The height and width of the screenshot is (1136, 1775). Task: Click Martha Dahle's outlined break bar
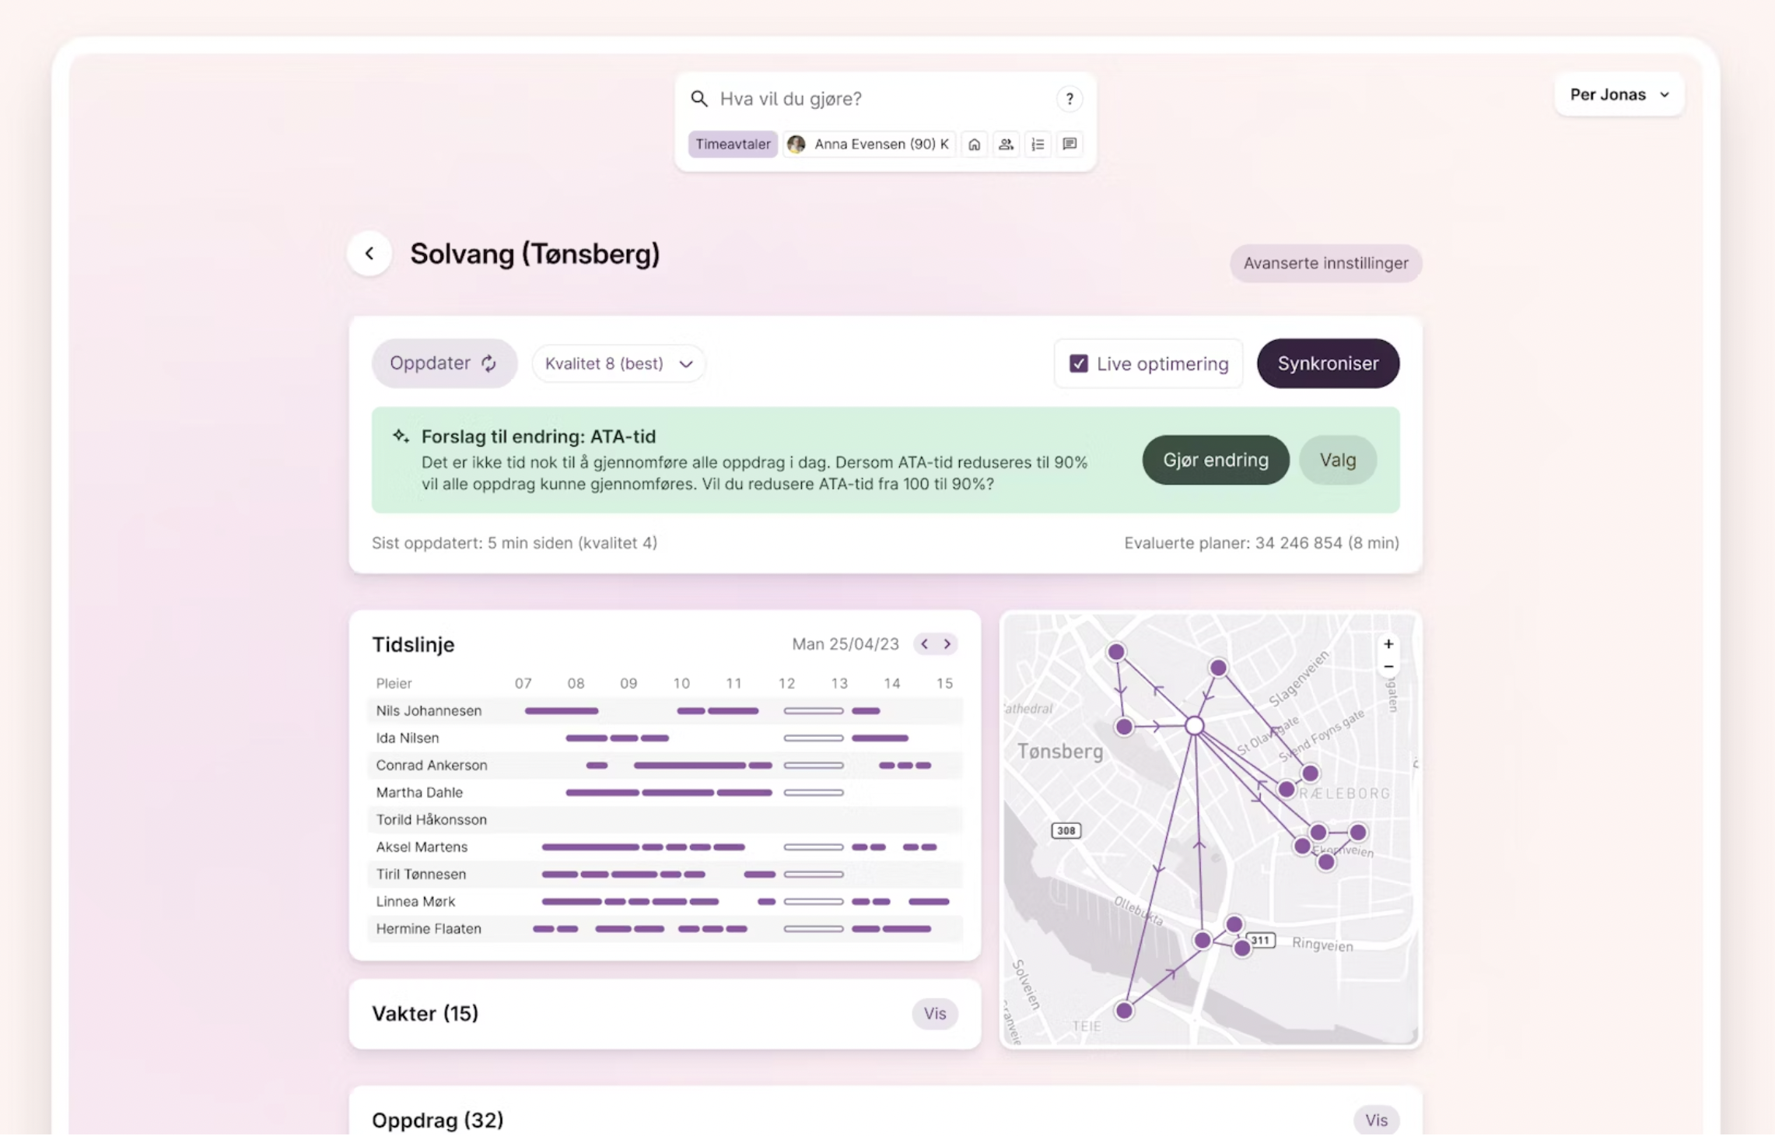point(813,793)
